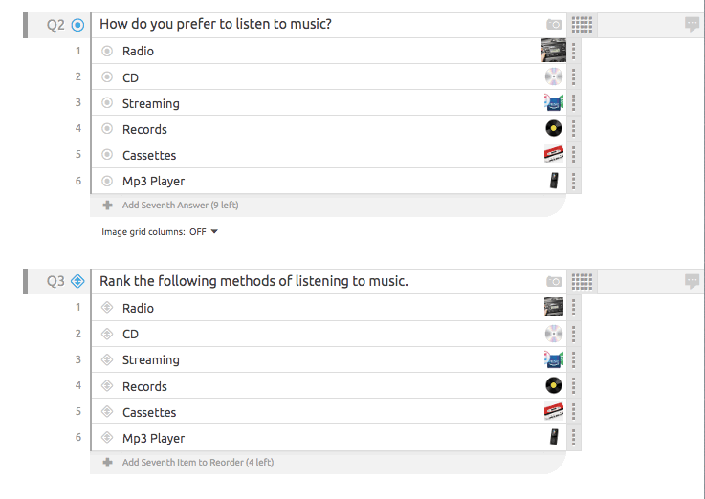Viewport: 705px width, 499px height.
Task: Click the comment bubble icon beside Q3
Action: coord(692,282)
